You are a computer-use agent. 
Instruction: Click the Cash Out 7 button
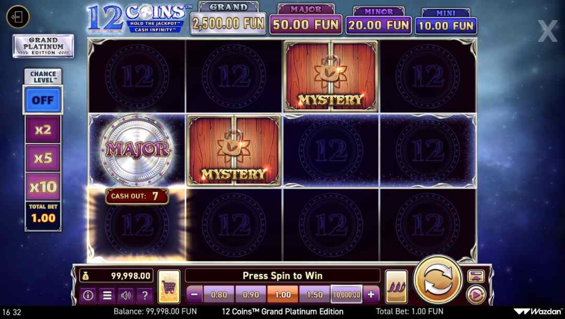click(x=137, y=196)
